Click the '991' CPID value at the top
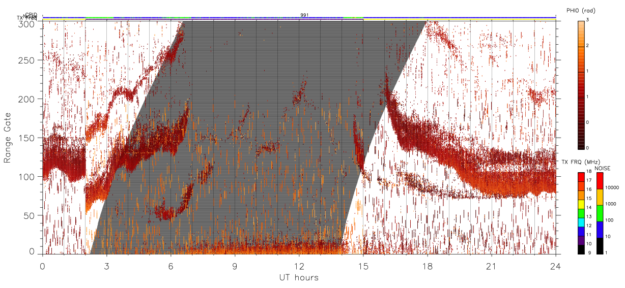Screen dimensions: 625x288 [x=304, y=15]
